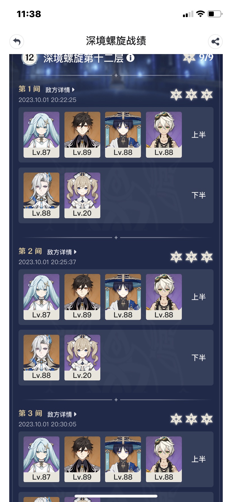Tap chamber 1's first star icon

(x=176, y=95)
